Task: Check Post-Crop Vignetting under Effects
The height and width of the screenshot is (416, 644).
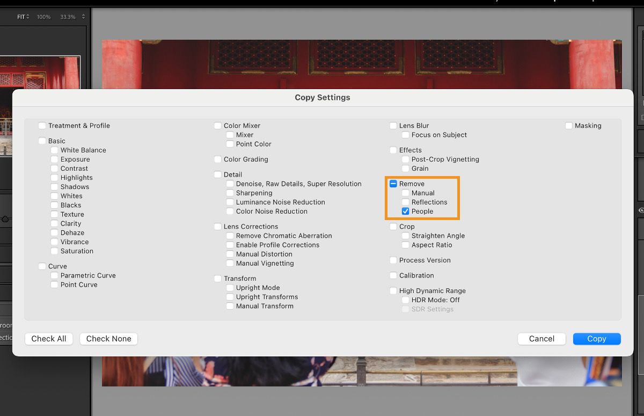Action: (x=405, y=159)
